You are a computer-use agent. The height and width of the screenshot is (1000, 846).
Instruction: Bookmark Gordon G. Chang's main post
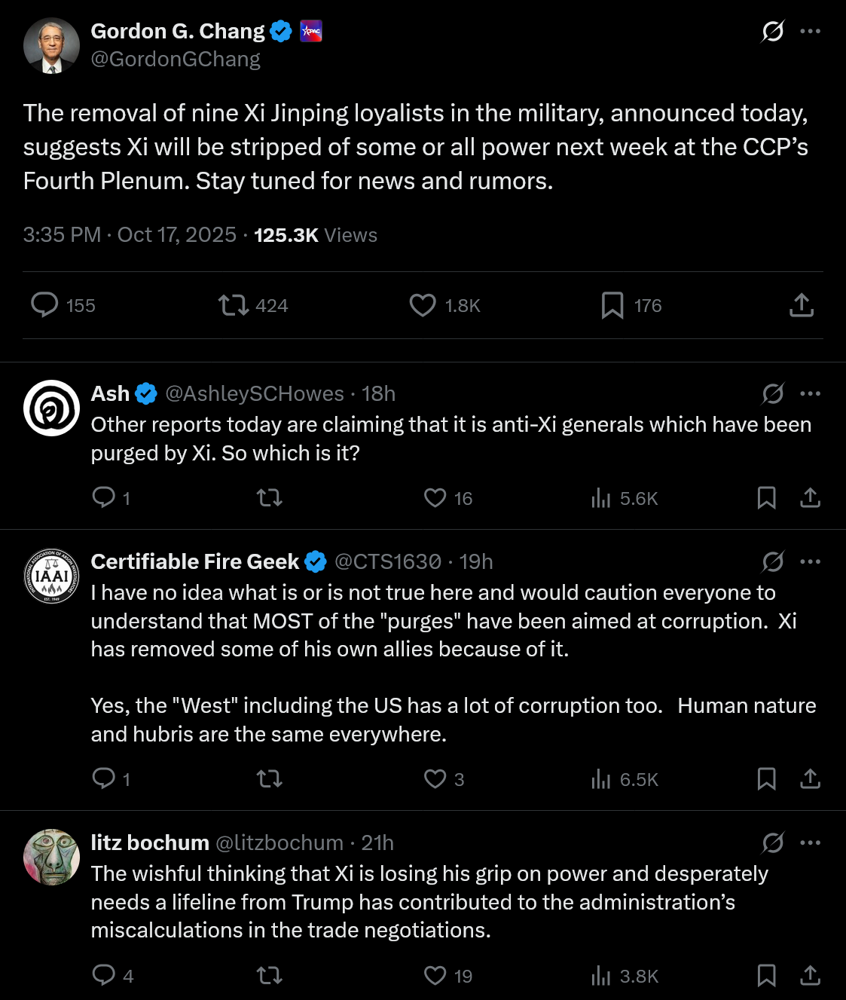[612, 305]
